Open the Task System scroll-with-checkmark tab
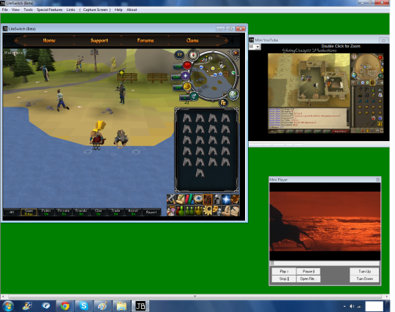This screenshot has width=395, height=312. [x=181, y=199]
